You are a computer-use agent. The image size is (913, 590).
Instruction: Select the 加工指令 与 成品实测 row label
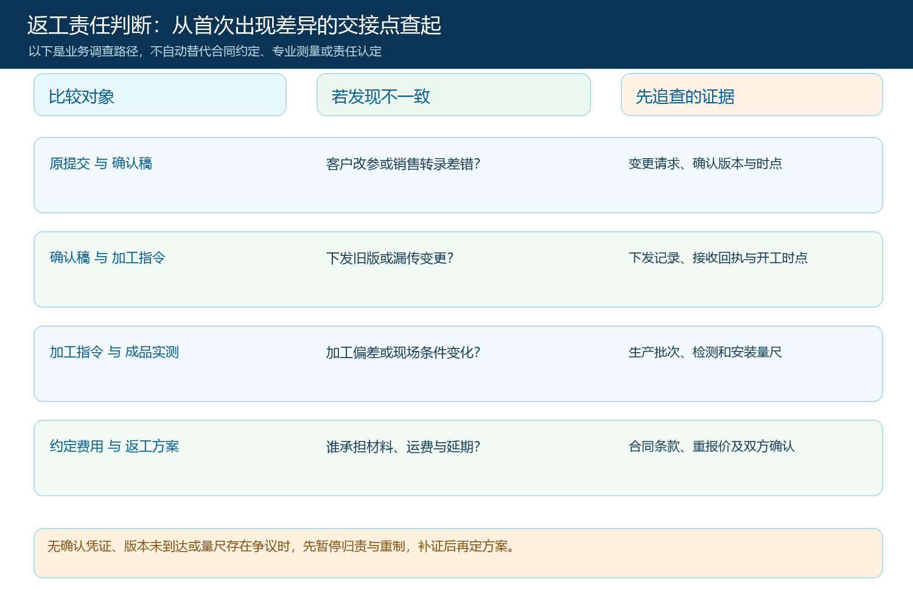click(114, 352)
